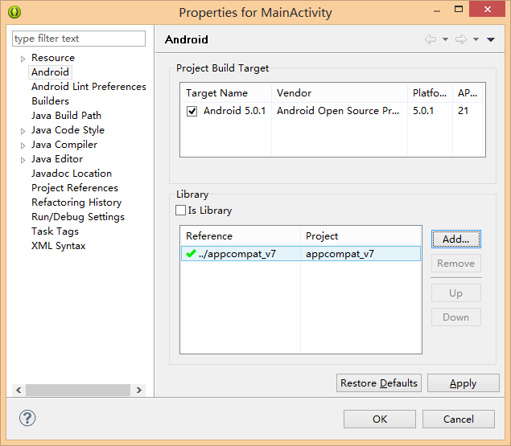511x446 pixels.
Task: Click the Down button
Action: click(456, 317)
